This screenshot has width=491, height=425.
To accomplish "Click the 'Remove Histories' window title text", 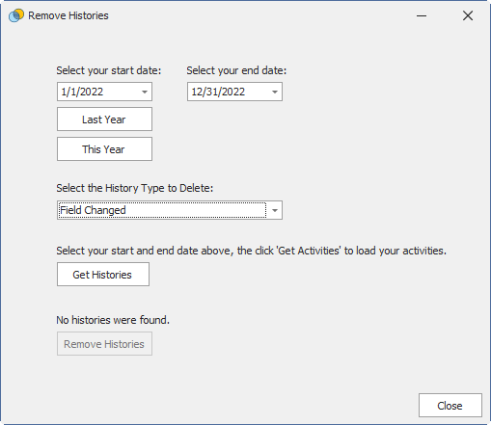I will coord(68,15).
